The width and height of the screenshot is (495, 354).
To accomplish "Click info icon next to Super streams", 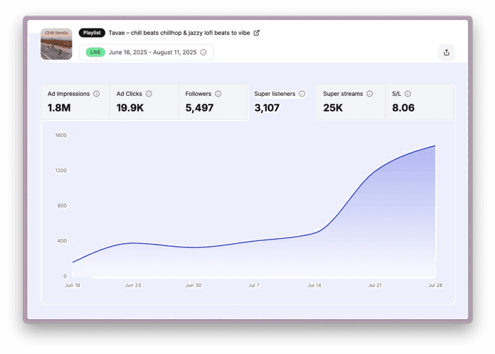I will coord(370,94).
